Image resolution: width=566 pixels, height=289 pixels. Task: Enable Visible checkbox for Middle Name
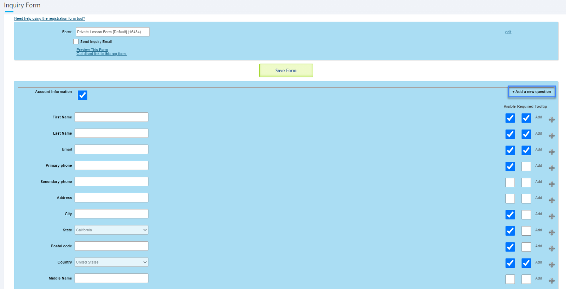pyautogui.click(x=510, y=279)
